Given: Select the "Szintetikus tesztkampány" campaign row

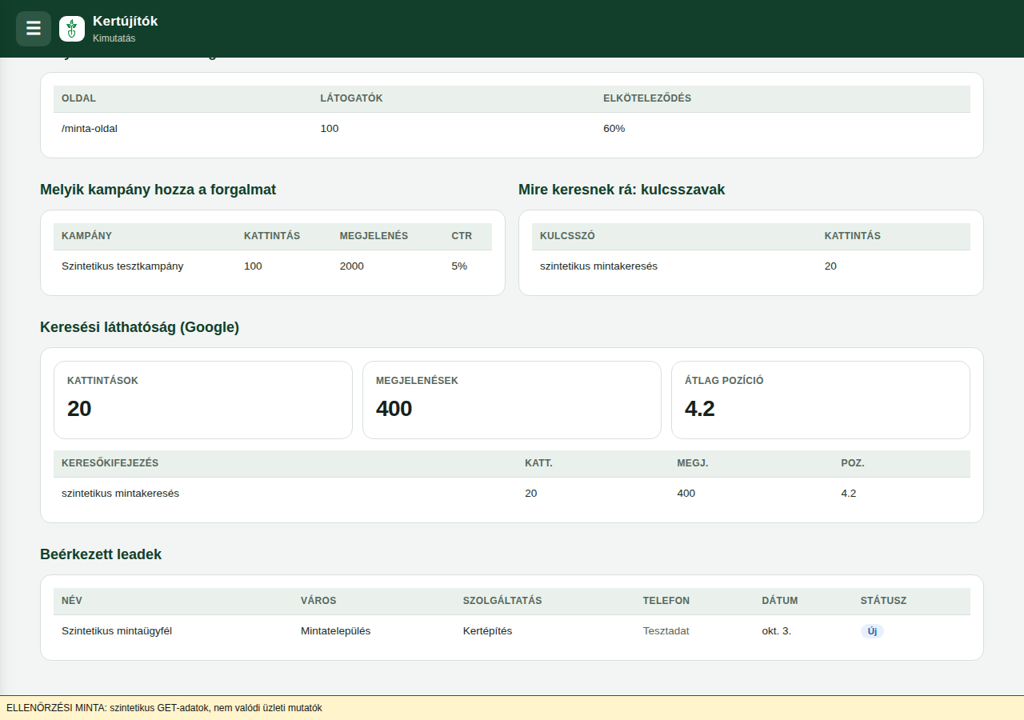Looking at the screenshot, I should (273, 266).
